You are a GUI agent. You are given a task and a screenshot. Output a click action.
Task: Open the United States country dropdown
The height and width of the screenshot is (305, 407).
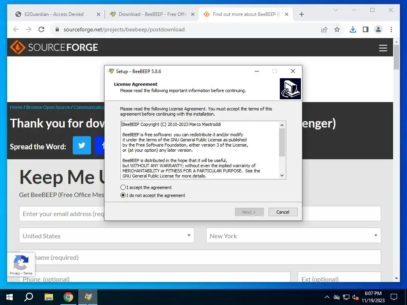(x=107, y=236)
